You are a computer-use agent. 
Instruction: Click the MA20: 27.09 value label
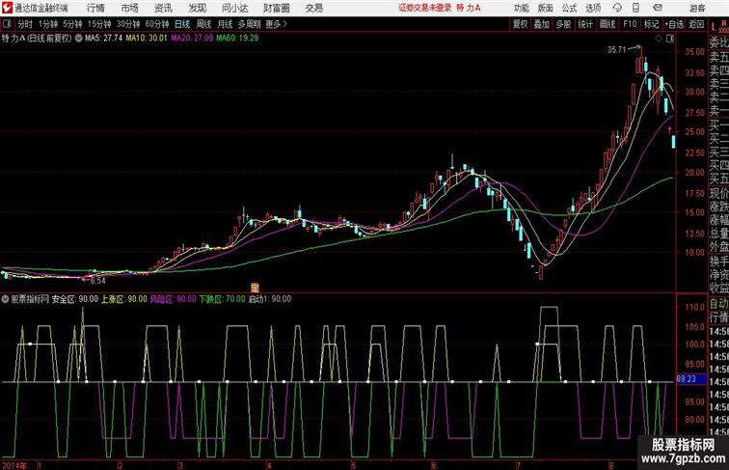(192, 39)
